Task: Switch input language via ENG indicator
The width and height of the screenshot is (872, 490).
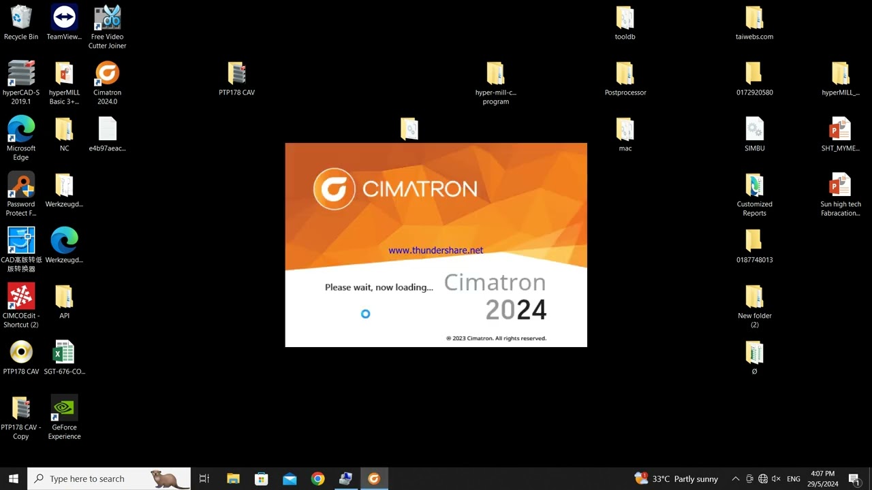Action: 794,478
